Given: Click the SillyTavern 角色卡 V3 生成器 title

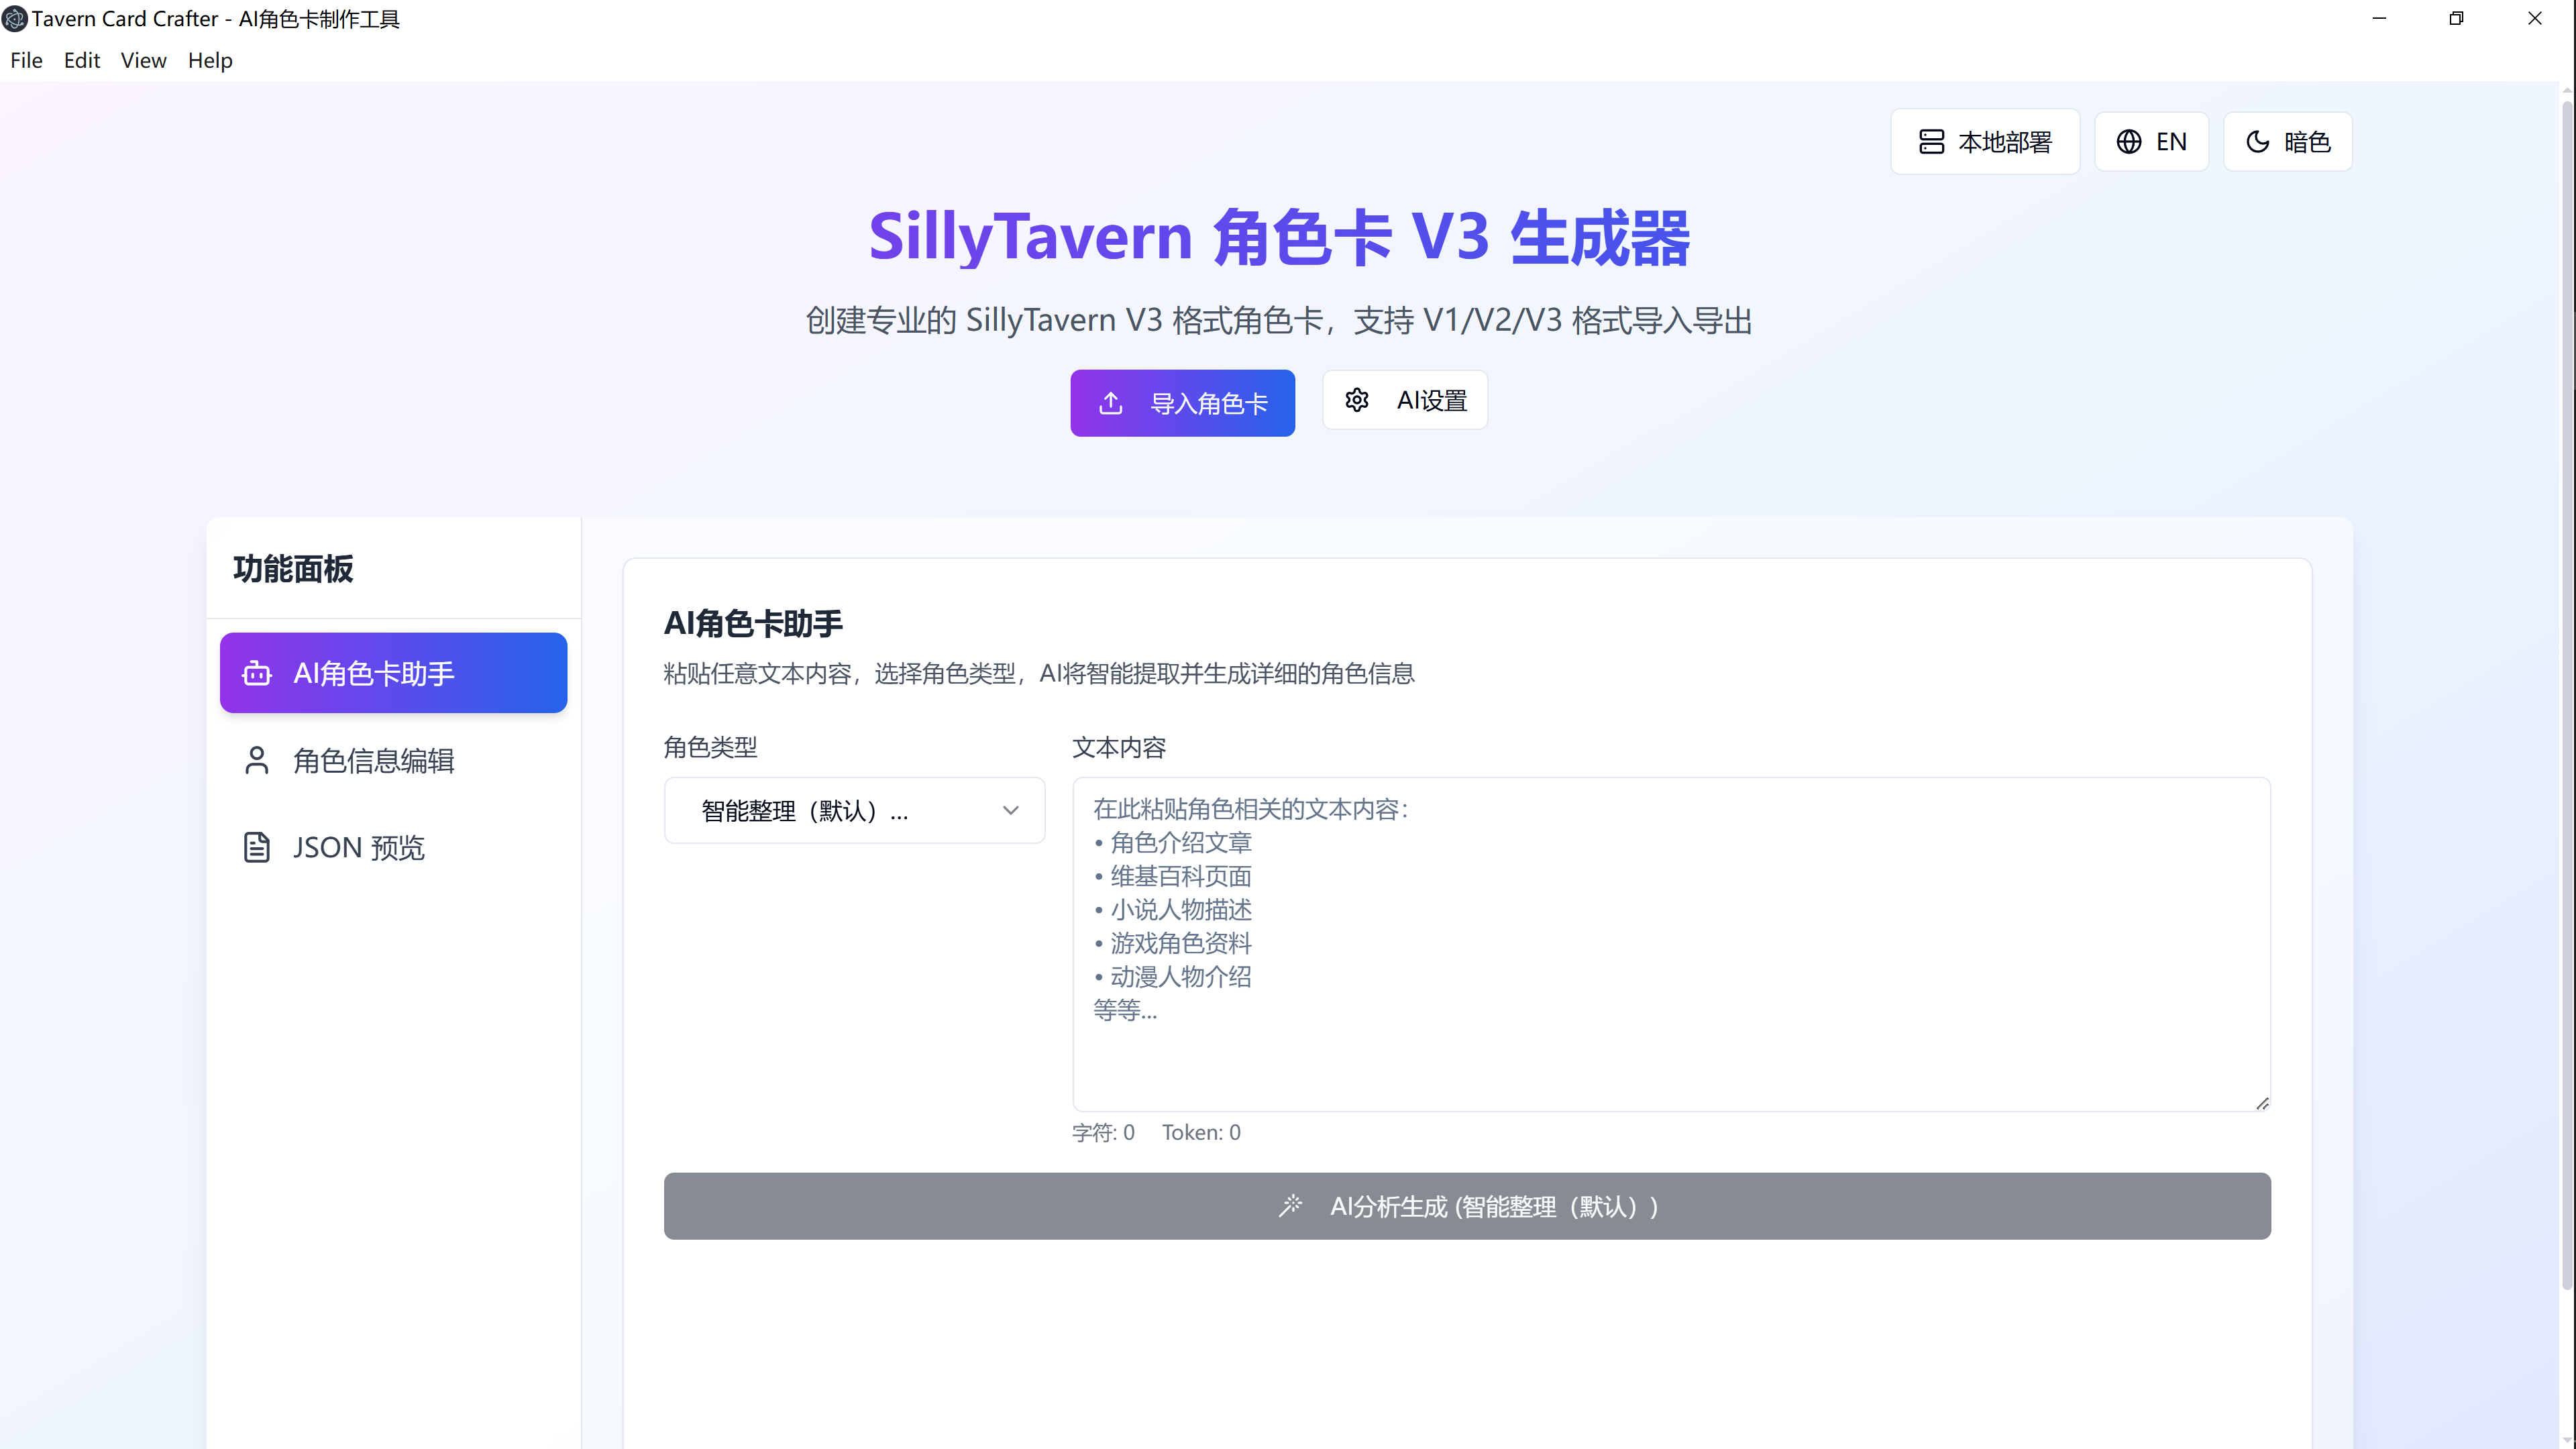Looking at the screenshot, I should [x=1279, y=237].
